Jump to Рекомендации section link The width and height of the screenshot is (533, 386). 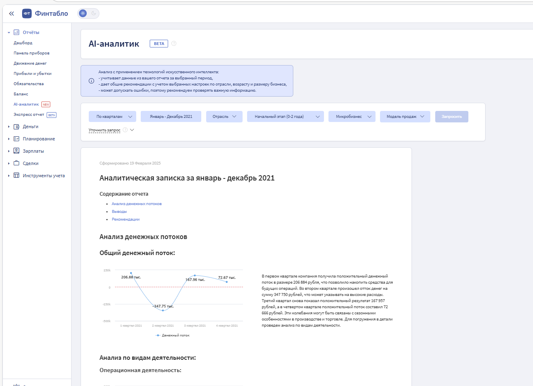[126, 219]
